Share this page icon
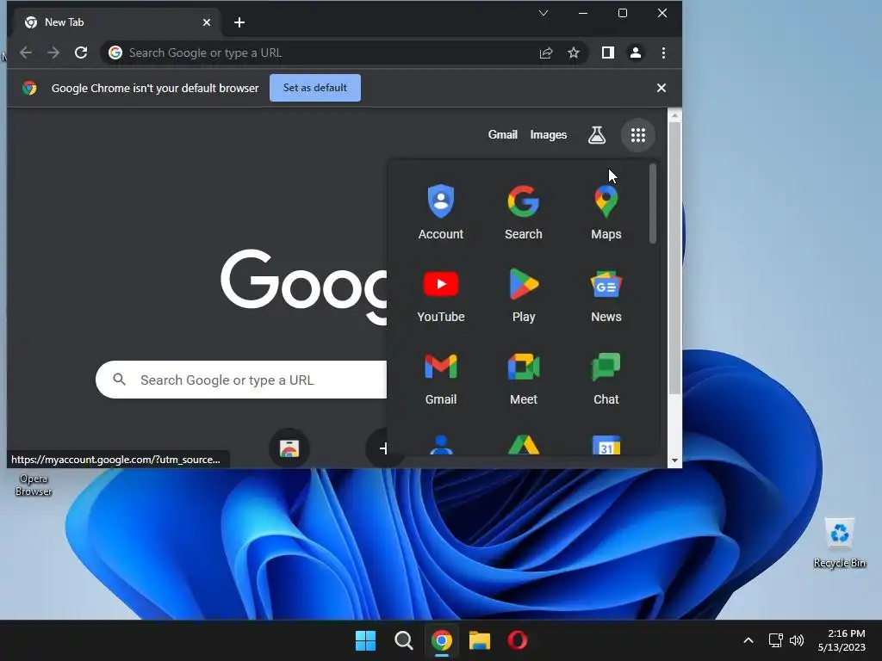 pos(545,53)
